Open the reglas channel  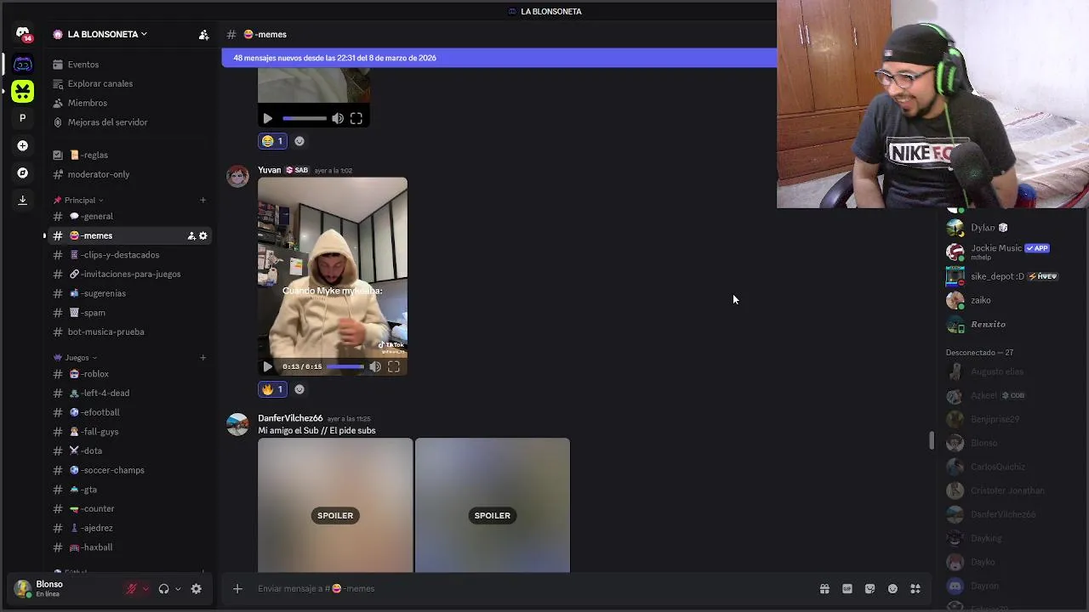128,155
